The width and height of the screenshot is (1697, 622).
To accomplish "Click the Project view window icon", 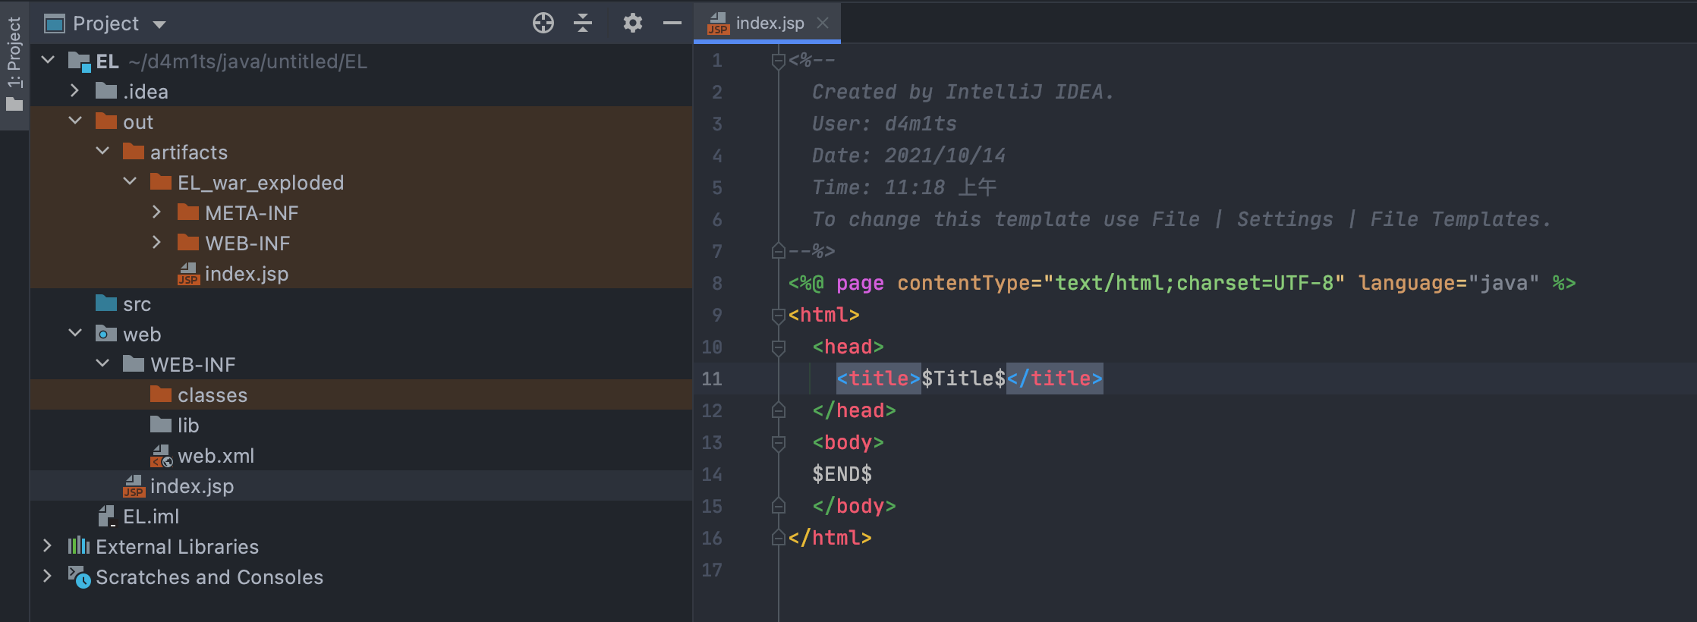I will pyautogui.click(x=55, y=24).
